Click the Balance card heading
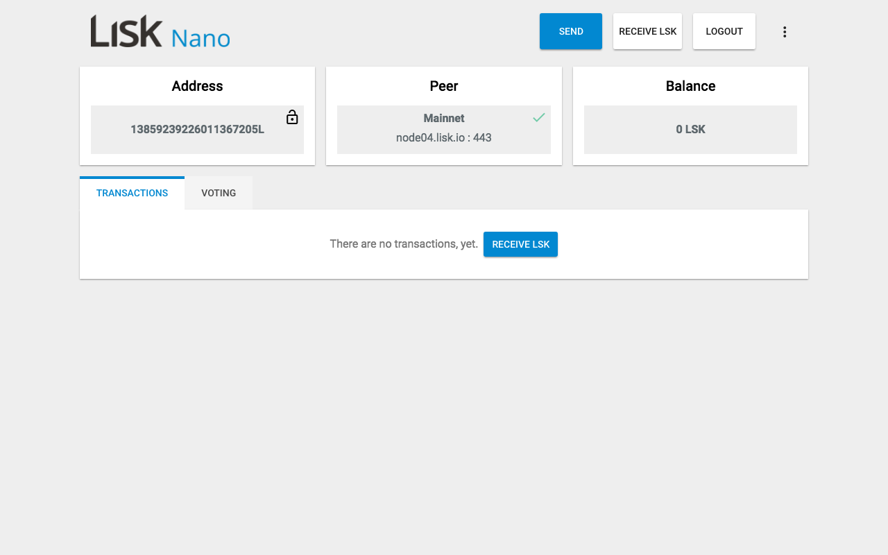 [690, 86]
